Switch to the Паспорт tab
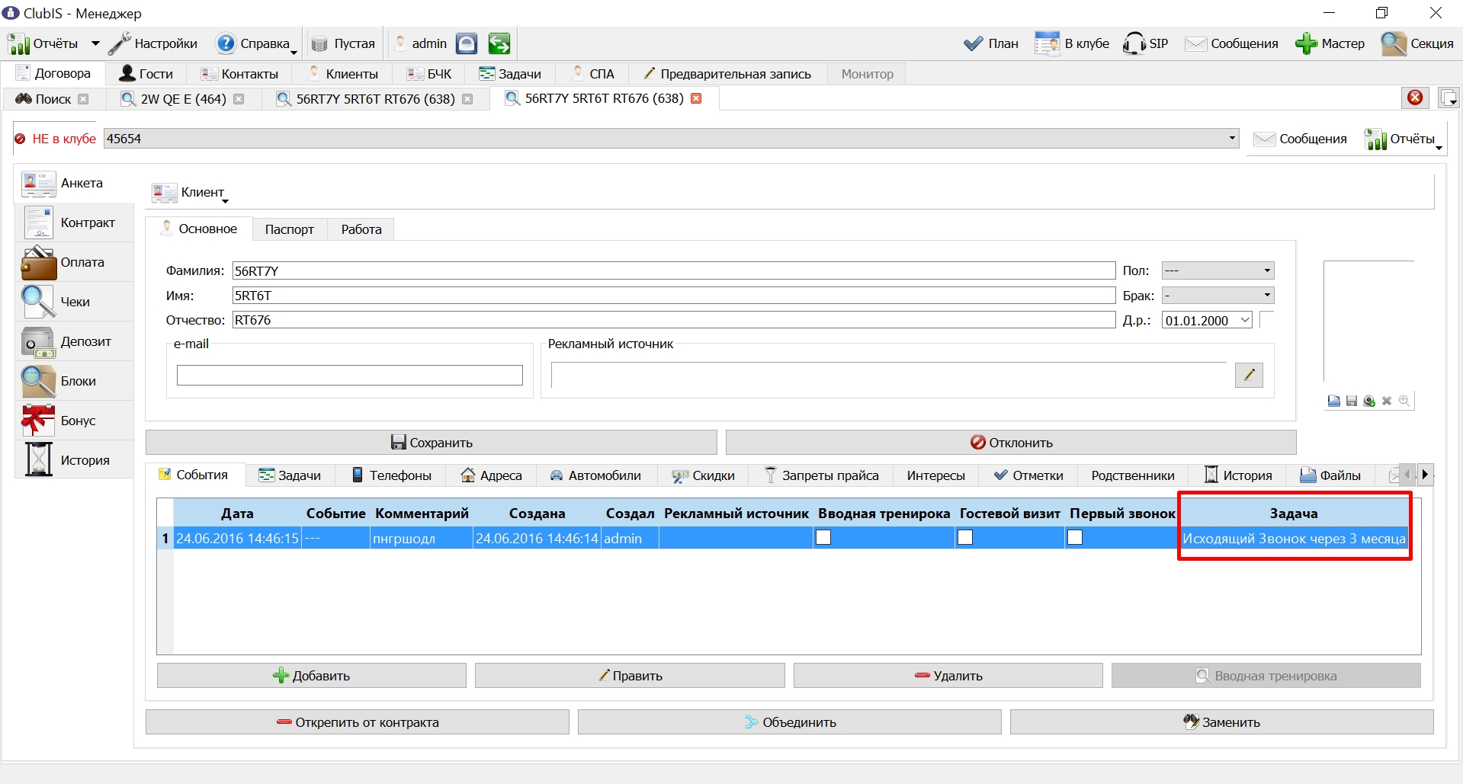 290,229
